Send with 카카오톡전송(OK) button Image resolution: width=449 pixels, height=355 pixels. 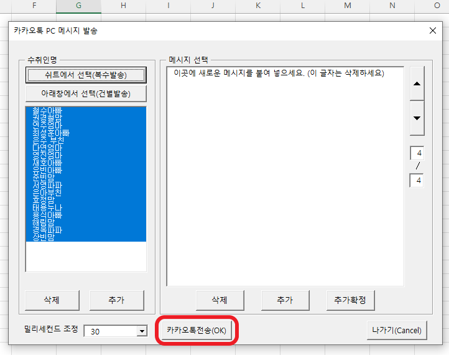click(x=197, y=330)
